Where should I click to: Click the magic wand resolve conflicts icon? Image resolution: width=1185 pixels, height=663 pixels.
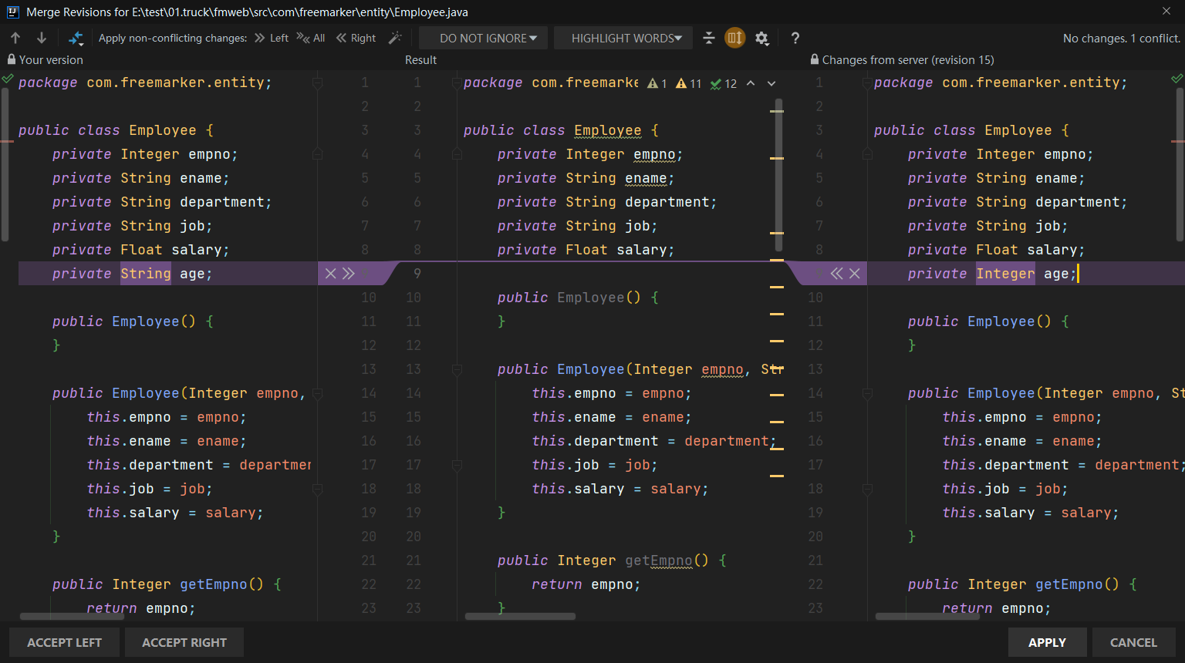coord(395,38)
